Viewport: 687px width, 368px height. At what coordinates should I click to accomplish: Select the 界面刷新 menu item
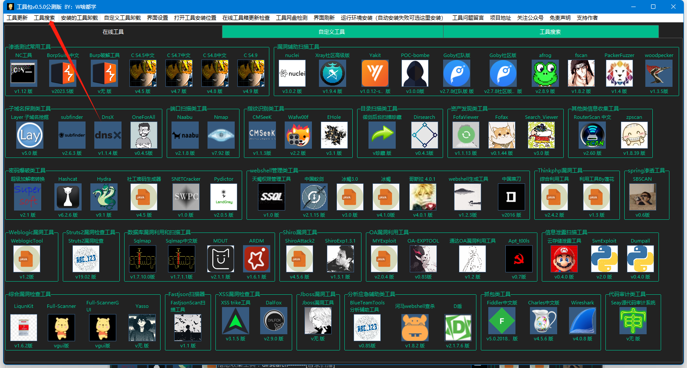(324, 18)
